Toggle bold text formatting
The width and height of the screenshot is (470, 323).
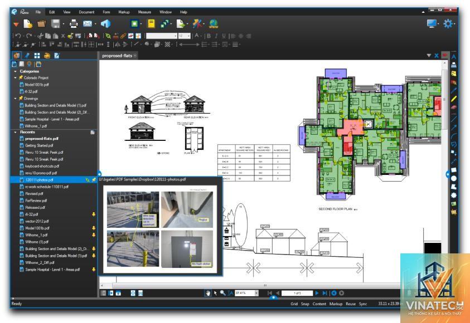pyautogui.click(x=209, y=36)
